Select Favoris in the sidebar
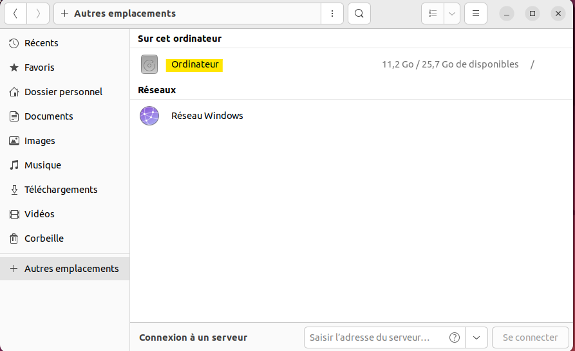Screen dimensions: 575x351 tap(39, 67)
